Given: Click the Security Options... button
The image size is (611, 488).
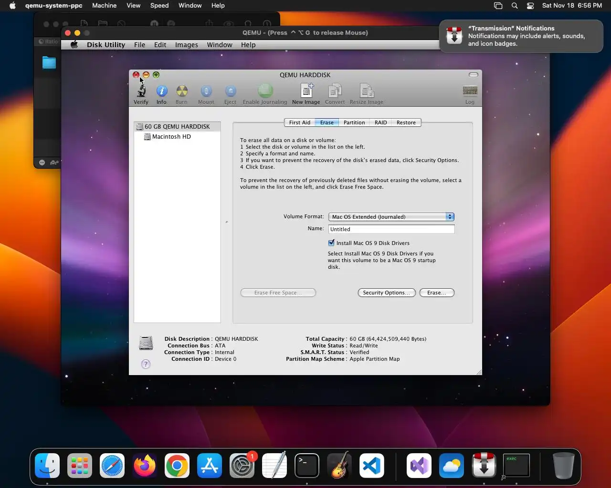Looking at the screenshot, I should (387, 293).
